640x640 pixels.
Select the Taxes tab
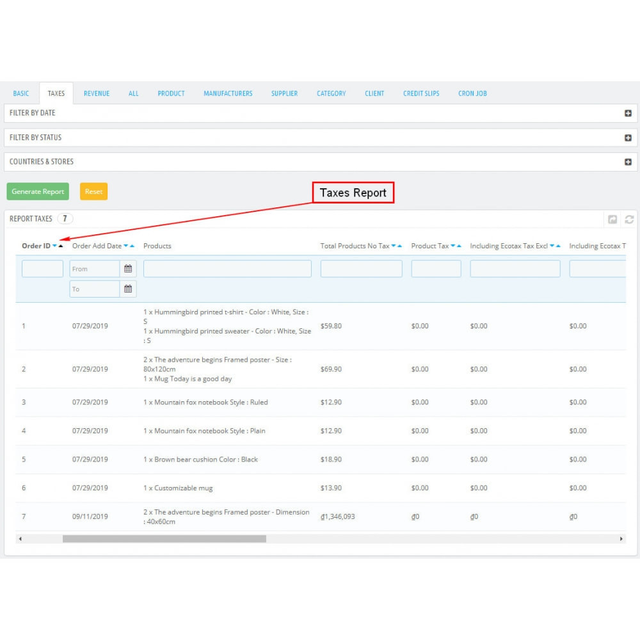coord(56,93)
